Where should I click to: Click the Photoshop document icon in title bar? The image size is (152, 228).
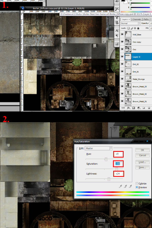22,8
